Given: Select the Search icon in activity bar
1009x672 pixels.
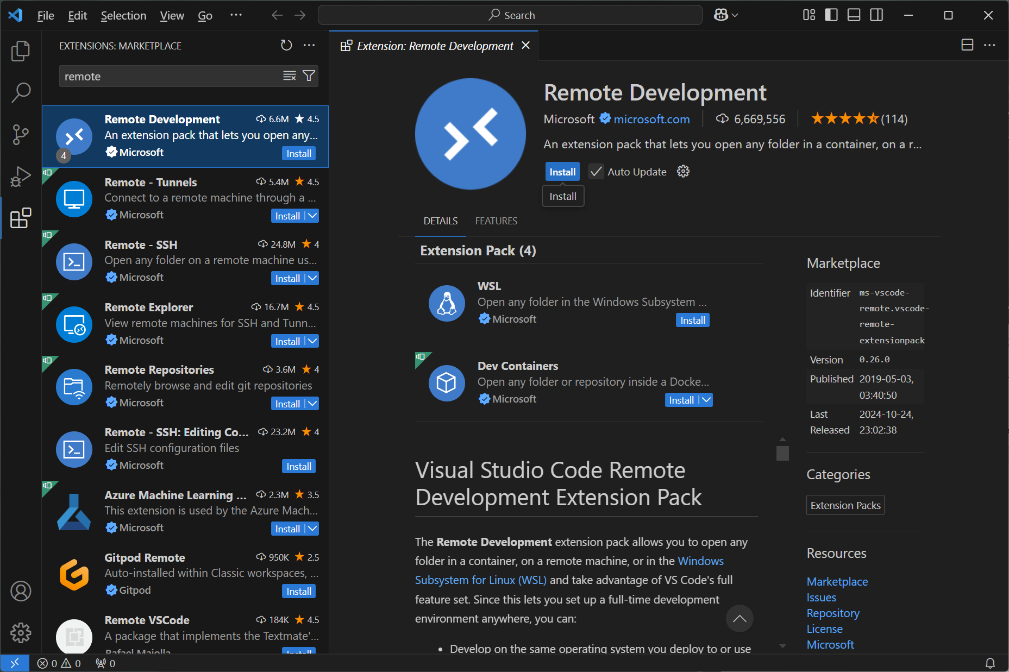Looking at the screenshot, I should coord(20,92).
